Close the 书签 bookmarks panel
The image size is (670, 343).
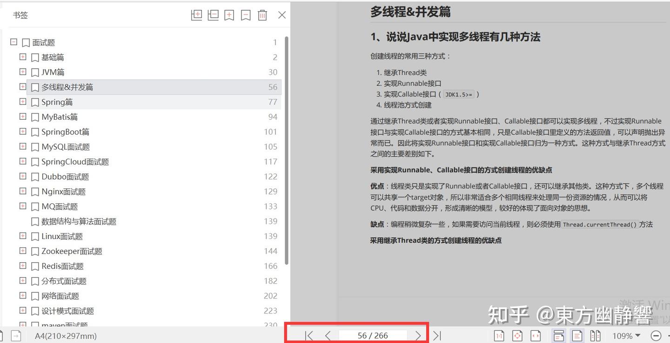[282, 15]
